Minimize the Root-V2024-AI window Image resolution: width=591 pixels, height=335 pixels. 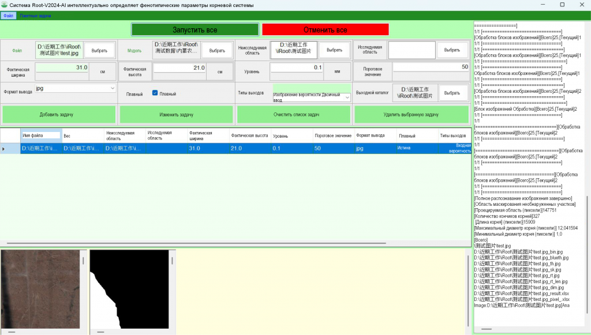pyautogui.click(x=543, y=5)
